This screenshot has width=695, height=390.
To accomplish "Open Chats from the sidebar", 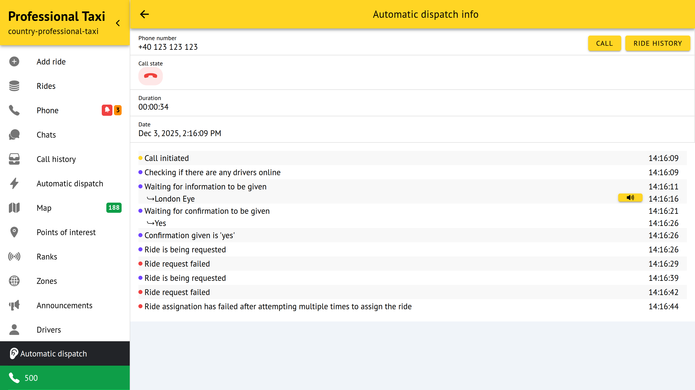I will point(46,135).
